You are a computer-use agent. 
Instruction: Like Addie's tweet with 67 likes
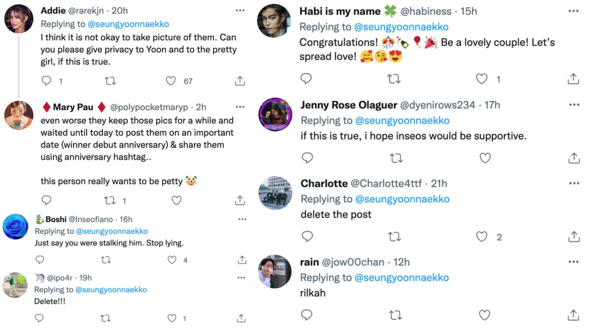click(x=171, y=81)
